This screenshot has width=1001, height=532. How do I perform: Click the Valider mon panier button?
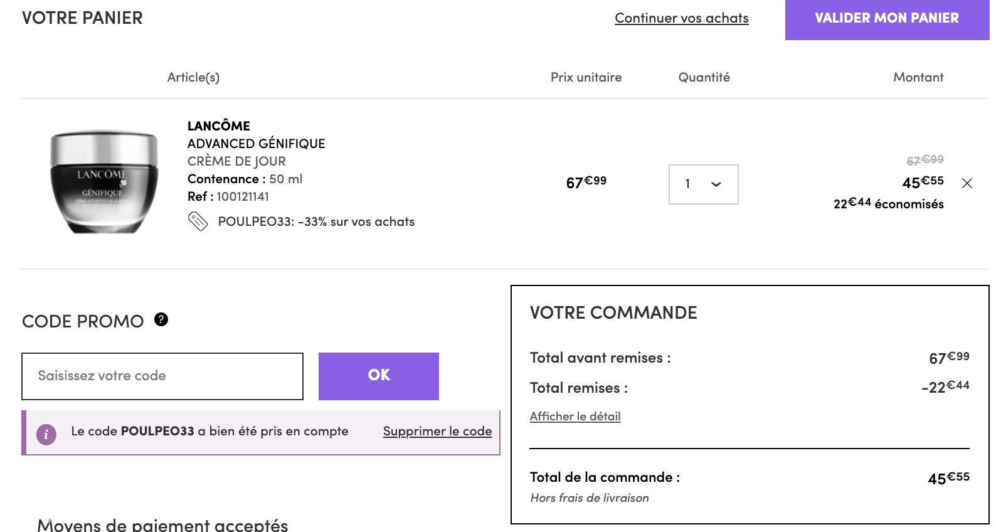click(887, 19)
